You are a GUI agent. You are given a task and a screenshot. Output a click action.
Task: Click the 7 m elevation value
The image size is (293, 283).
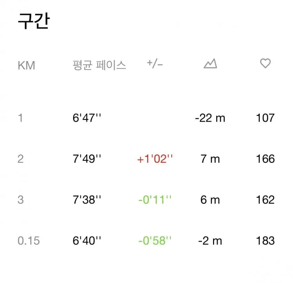210,159
